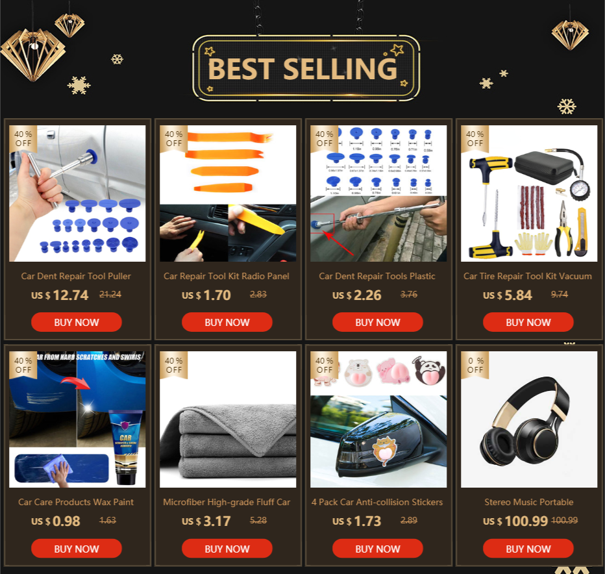Open the Car Tire Repair Tool Kit Vacuum title
This screenshot has height=574, width=605.
pos(528,276)
